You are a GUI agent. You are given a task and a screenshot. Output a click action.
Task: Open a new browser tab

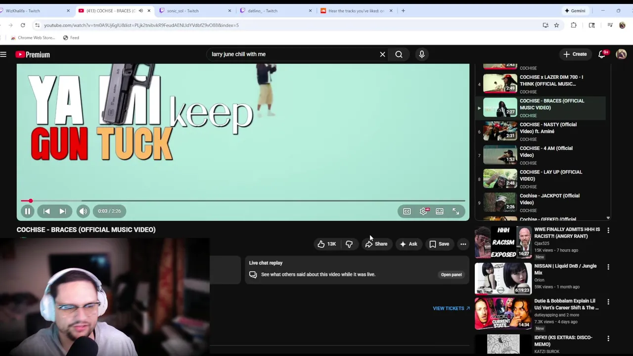click(x=403, y=10)
